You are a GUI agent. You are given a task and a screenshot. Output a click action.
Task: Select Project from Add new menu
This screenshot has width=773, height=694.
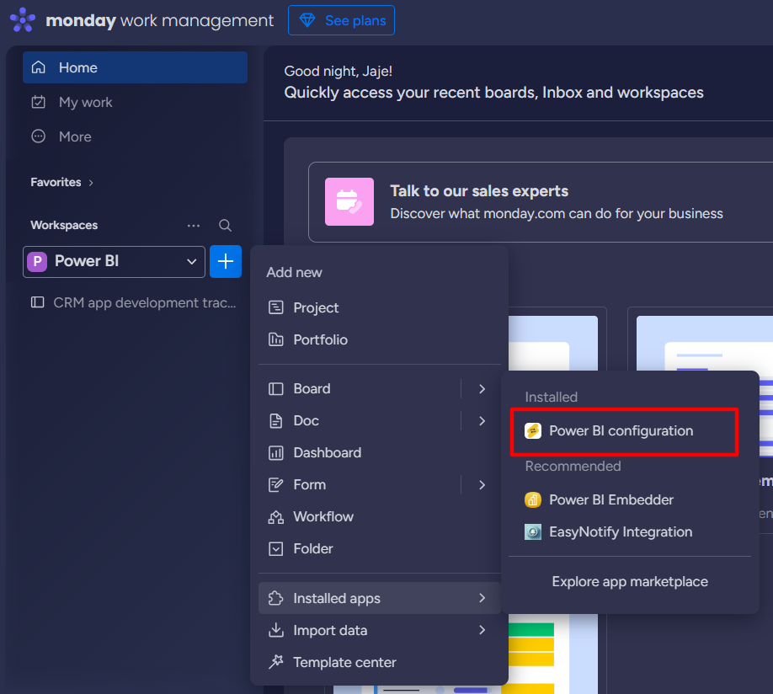click(379, 307)
